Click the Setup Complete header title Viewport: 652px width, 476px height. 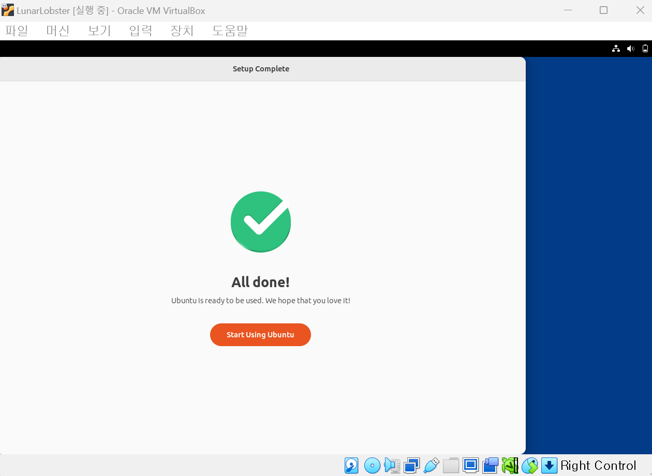[261, 69]
